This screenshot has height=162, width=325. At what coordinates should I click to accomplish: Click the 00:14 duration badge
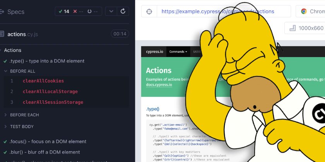(120, 34)
